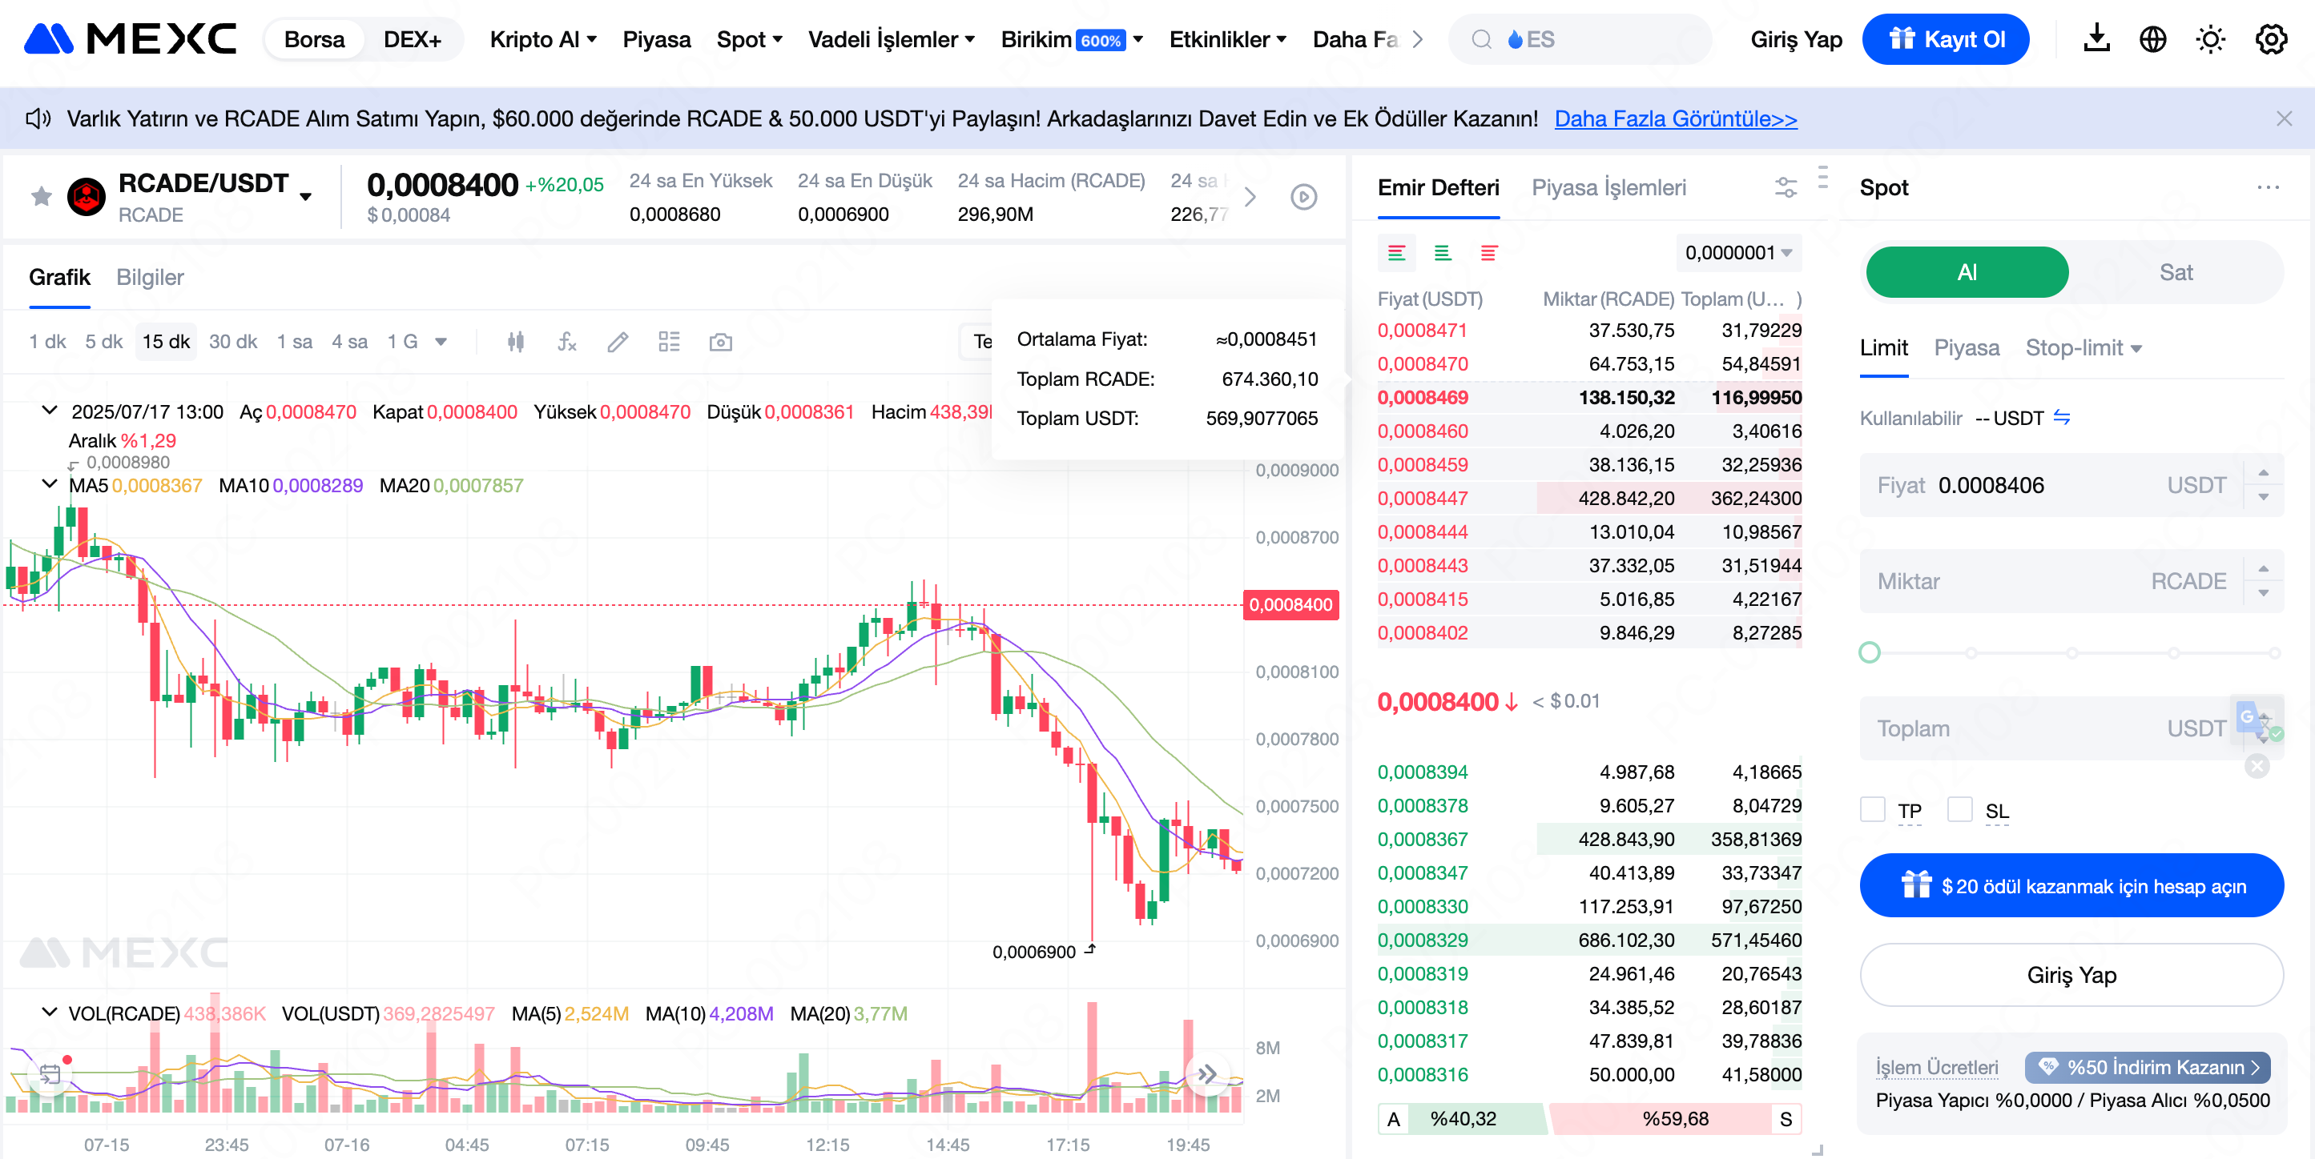Open the tutorial play video icon
Screen dimensions: 2315x1159
point(1303,197)
